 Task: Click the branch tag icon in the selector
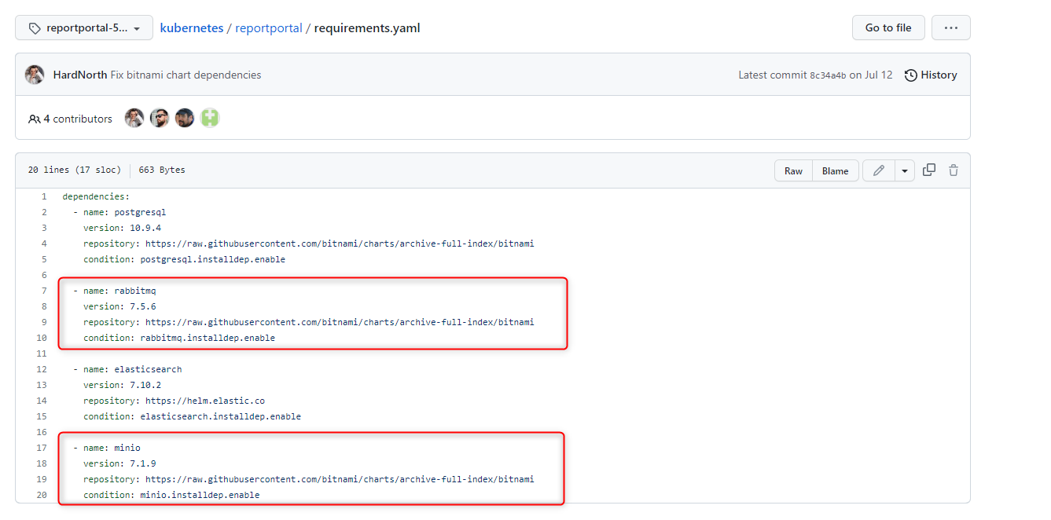pyautogui.click(x=33, y=27)
